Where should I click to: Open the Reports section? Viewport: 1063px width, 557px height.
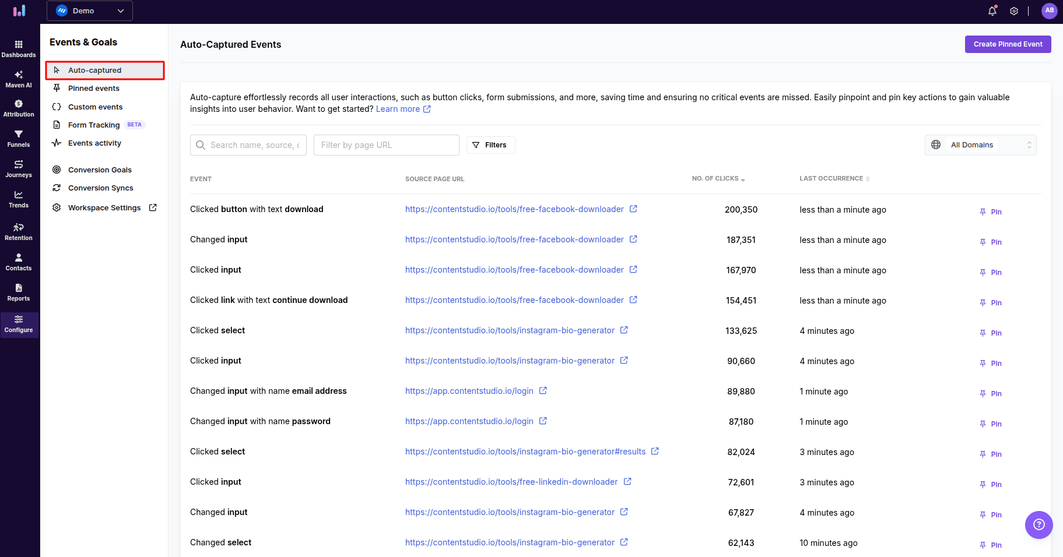click(x=19, y=292)
